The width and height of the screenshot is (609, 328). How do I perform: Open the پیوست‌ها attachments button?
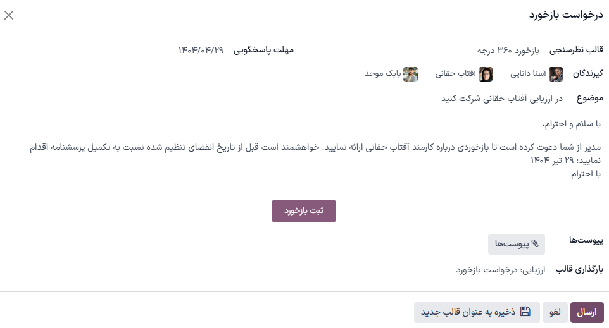click(x=517, y=244)
